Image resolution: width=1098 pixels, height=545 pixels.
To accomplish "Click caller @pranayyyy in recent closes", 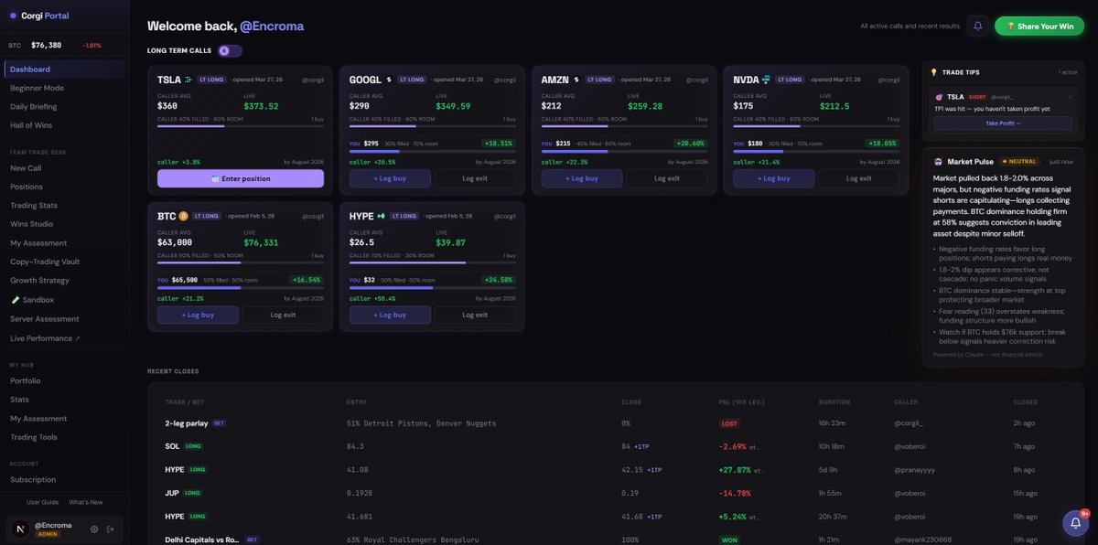I will pos(915,469).
